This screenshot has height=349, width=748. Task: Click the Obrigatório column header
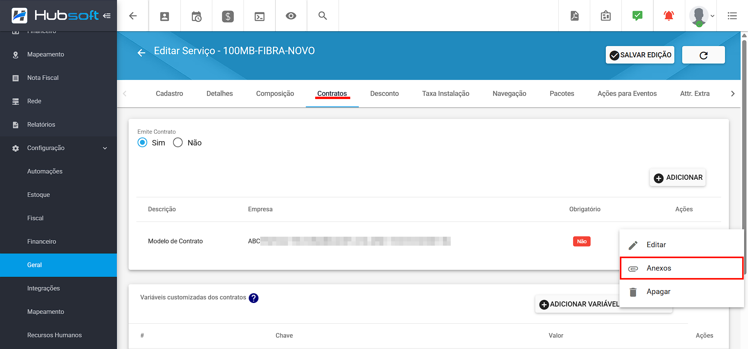[585, 209]
